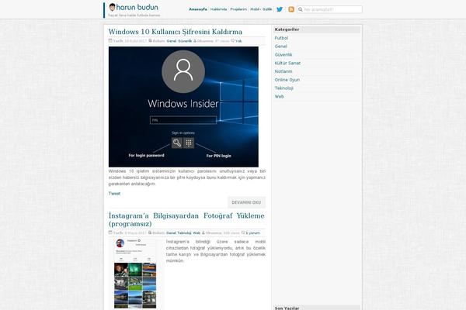Screen dimensions: 466x310
Task: Open the Twitter bird icon in header
Action: point(280,9)
